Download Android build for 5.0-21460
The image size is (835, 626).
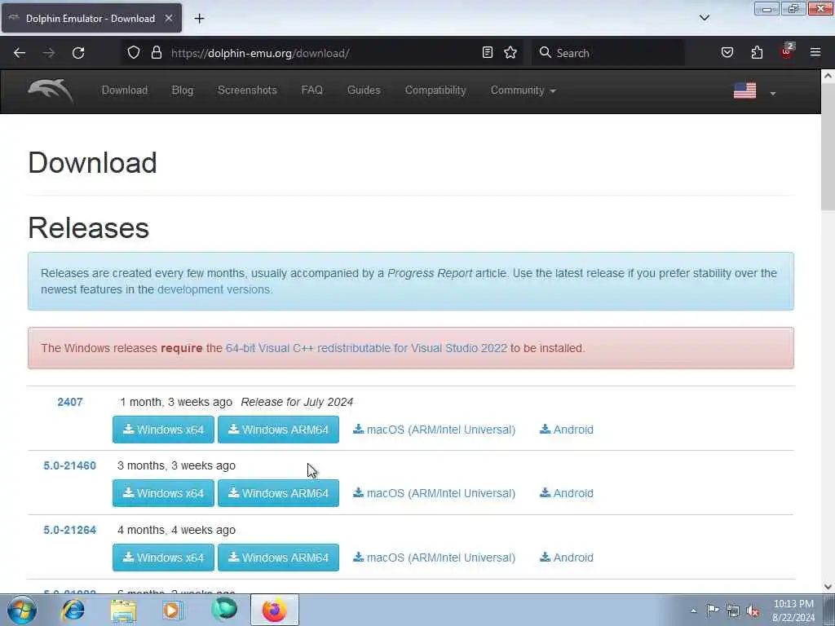coord(567,493)
